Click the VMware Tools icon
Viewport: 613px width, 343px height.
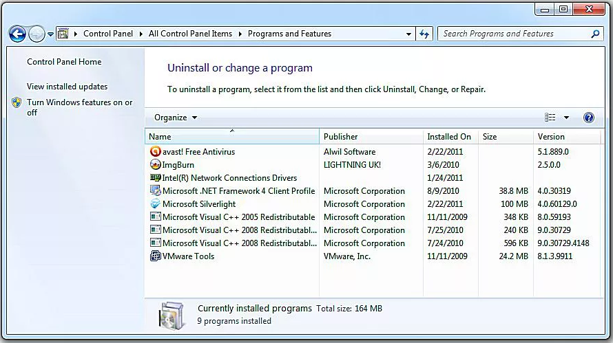point(155,256)
